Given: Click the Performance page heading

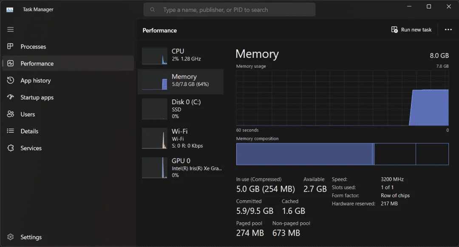Looking at the screenshot, I should (159, 31).
